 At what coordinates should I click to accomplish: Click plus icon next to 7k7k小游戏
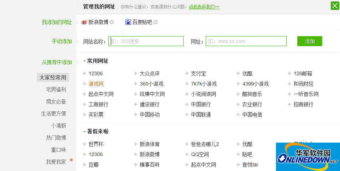[187, 84]
